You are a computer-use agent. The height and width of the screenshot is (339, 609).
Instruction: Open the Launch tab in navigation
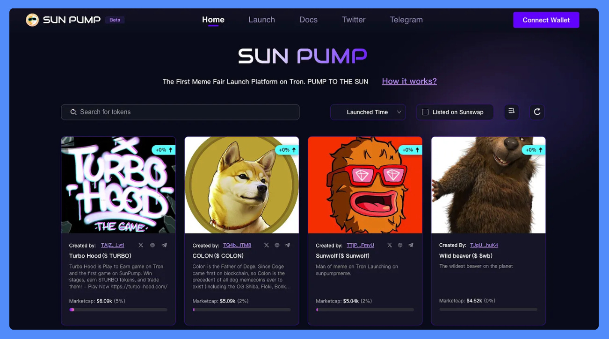point(261,20)
